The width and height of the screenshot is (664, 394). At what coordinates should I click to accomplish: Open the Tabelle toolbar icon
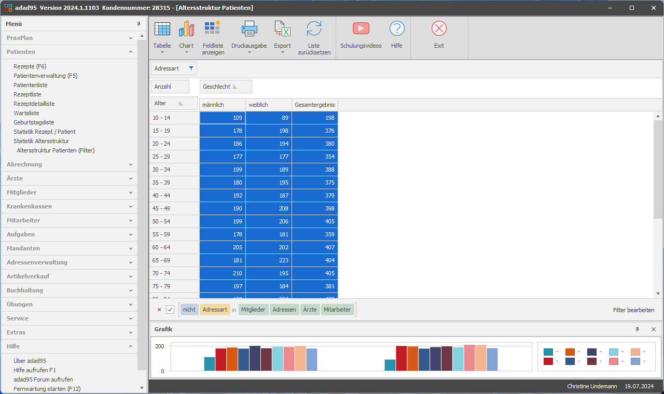[x=162, y=30]
